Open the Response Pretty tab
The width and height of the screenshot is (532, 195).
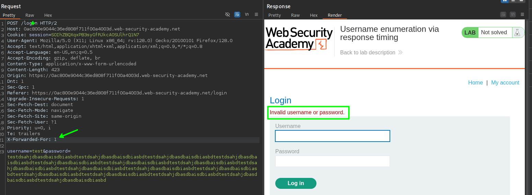tap(275, 15)
